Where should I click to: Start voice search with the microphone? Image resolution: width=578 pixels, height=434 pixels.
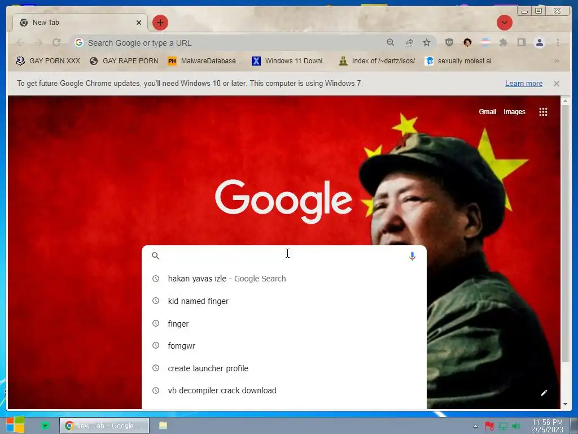(412, 256)
